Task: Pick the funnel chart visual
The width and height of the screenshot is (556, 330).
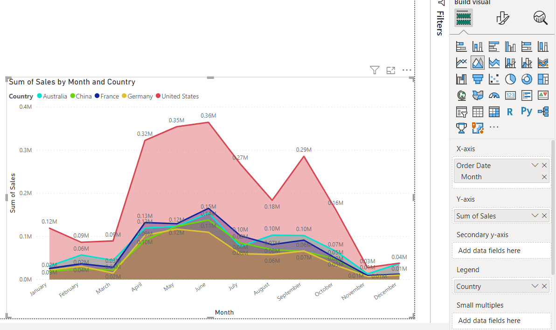Action: click(x=478, y=79)
